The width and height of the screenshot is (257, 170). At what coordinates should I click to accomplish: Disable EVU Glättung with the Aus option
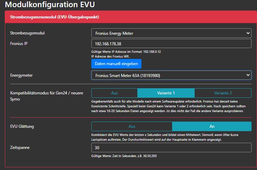132,126
